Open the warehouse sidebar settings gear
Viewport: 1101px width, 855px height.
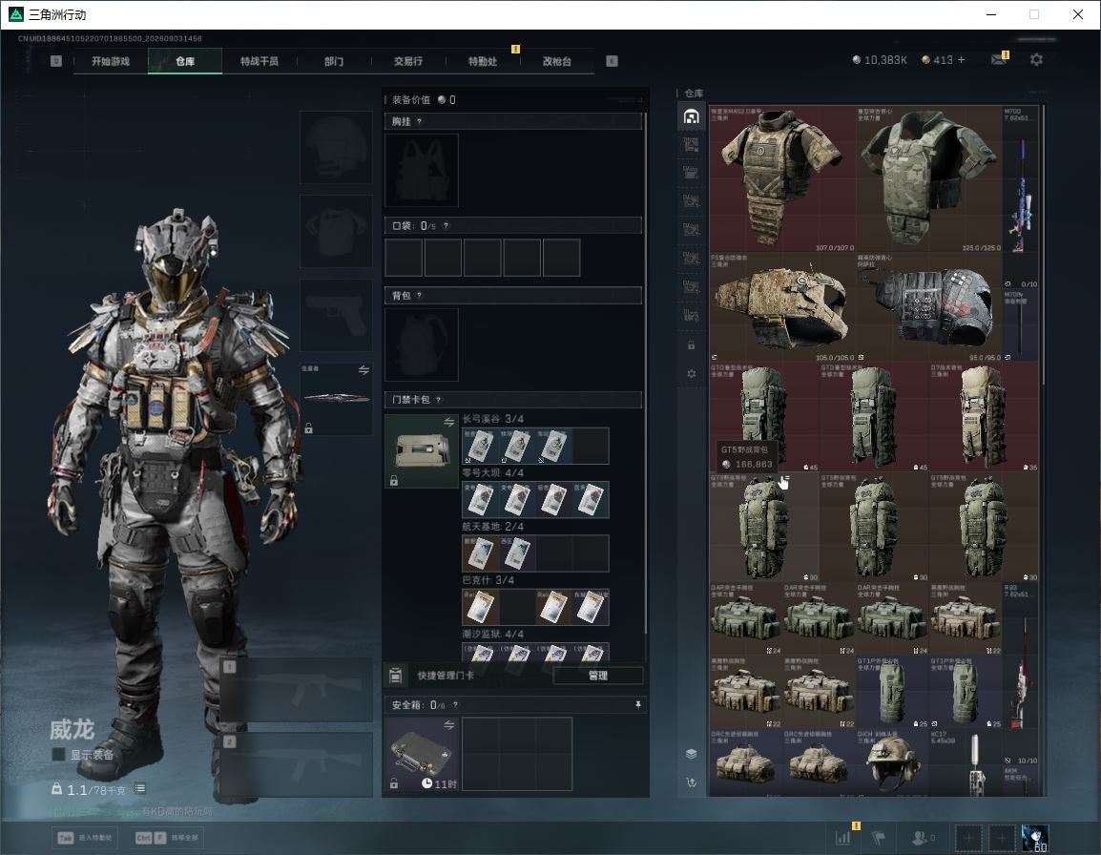point(691,374)
